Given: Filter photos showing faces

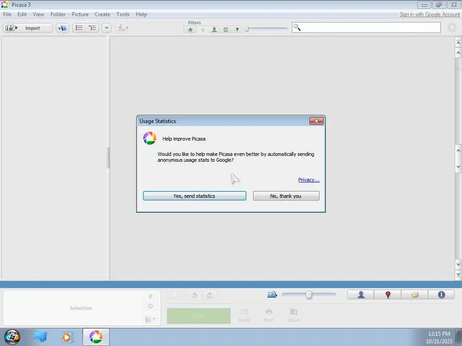Looking at the screenshot, I should coord(214,29).
